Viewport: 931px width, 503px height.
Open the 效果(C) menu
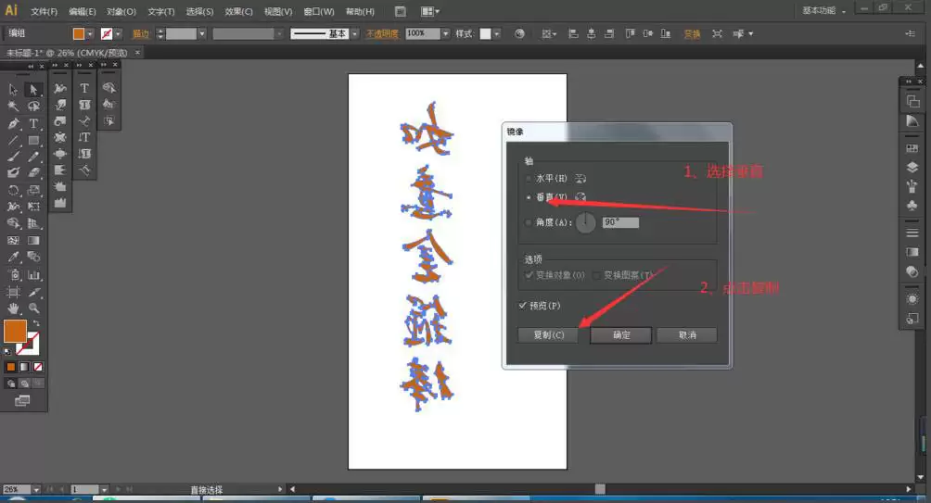[238, 11]
